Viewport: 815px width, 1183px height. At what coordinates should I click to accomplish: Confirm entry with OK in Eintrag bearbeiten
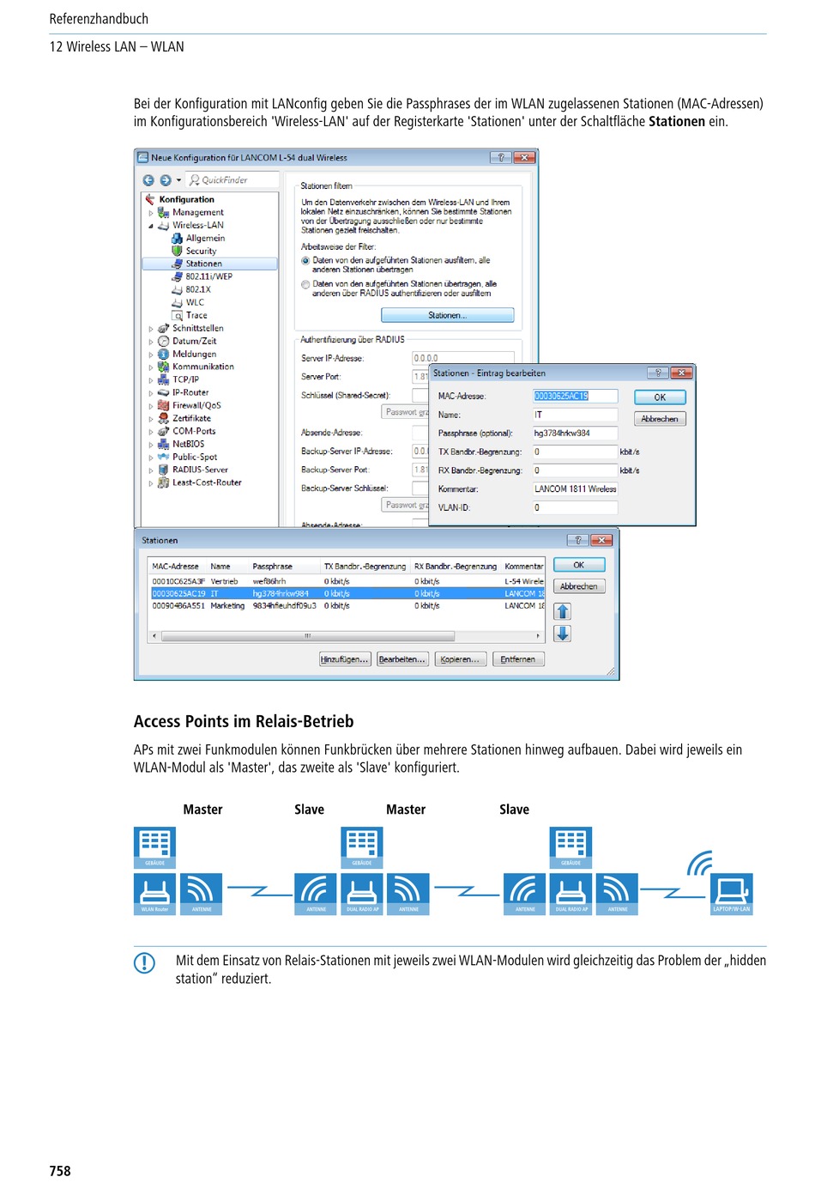(x=660, y=397)
